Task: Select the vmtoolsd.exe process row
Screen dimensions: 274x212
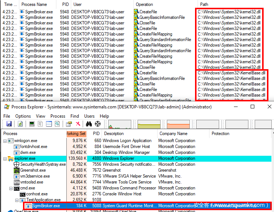Action: tap(136, 182)
